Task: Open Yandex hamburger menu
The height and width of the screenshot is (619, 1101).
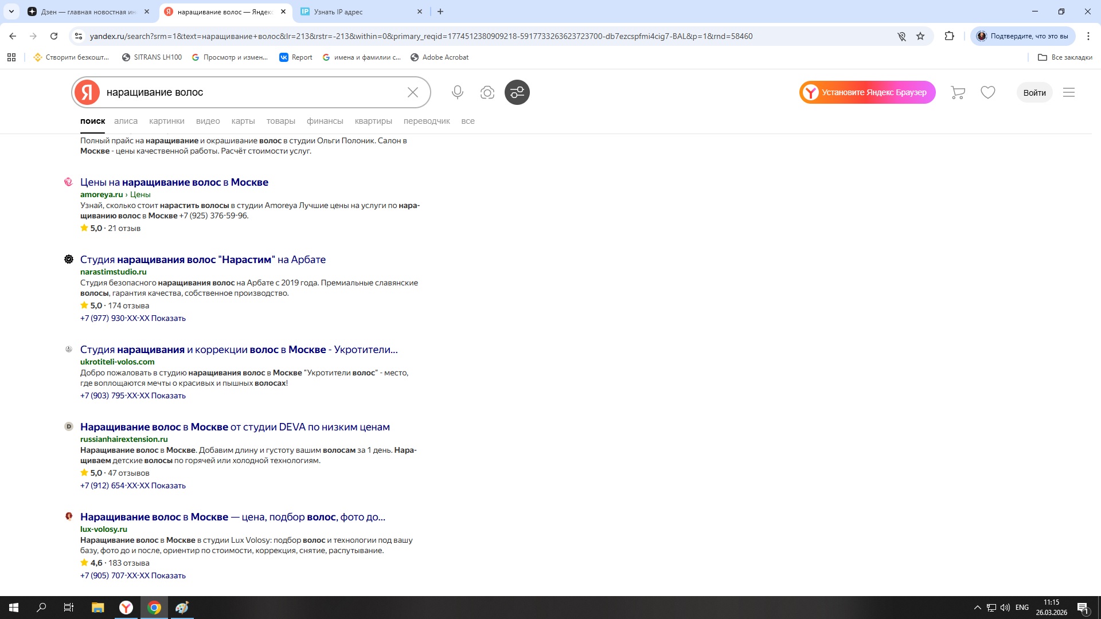Action: pos(1068,92)
